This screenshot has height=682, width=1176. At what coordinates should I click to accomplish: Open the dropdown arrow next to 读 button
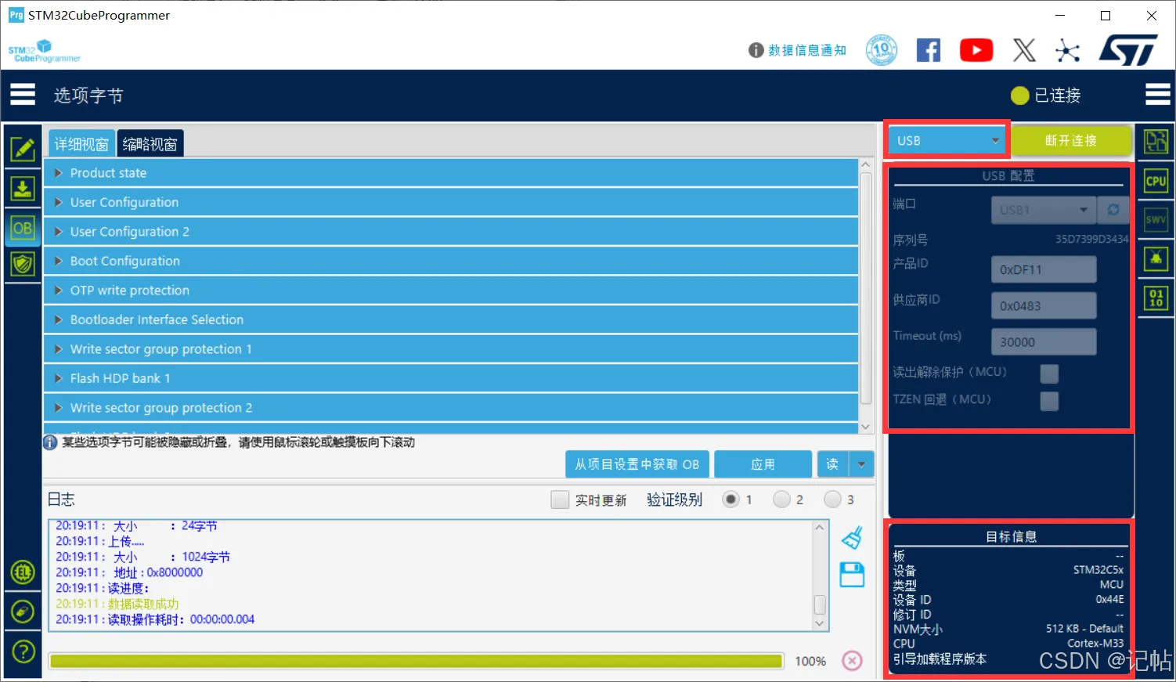861,464
